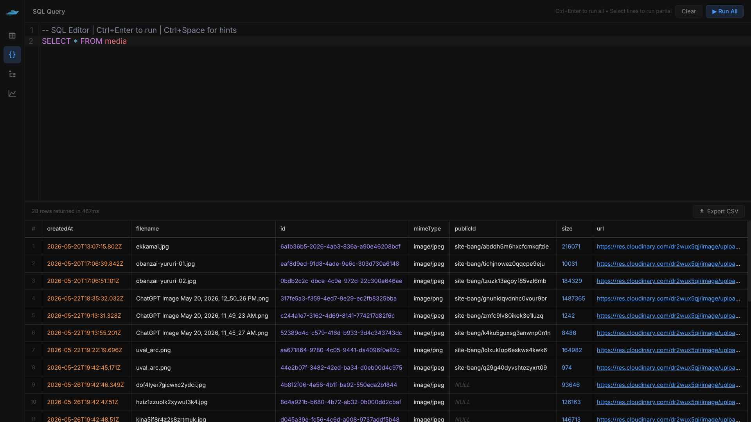Open the url for obanzai-yururi-01.jpg
The image size is (751, 422).
coord(668,264)
